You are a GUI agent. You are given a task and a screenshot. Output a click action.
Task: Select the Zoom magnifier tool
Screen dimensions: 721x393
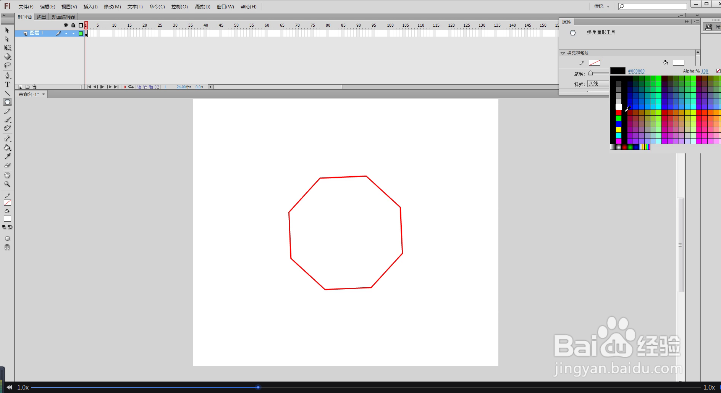pos(7,184)
